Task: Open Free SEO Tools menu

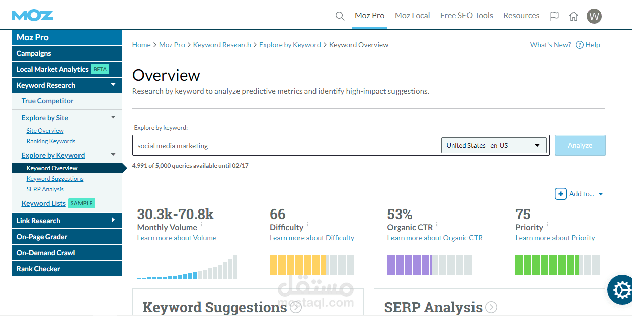Action: click(466, 16)
